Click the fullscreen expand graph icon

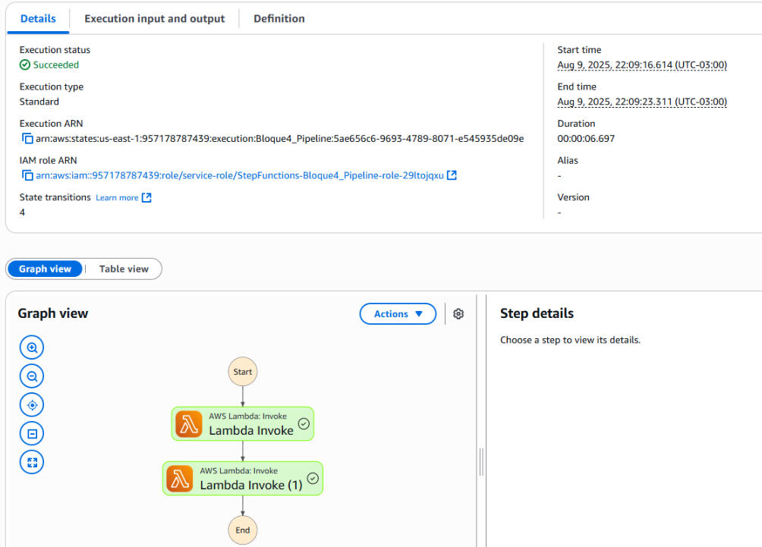32,462
